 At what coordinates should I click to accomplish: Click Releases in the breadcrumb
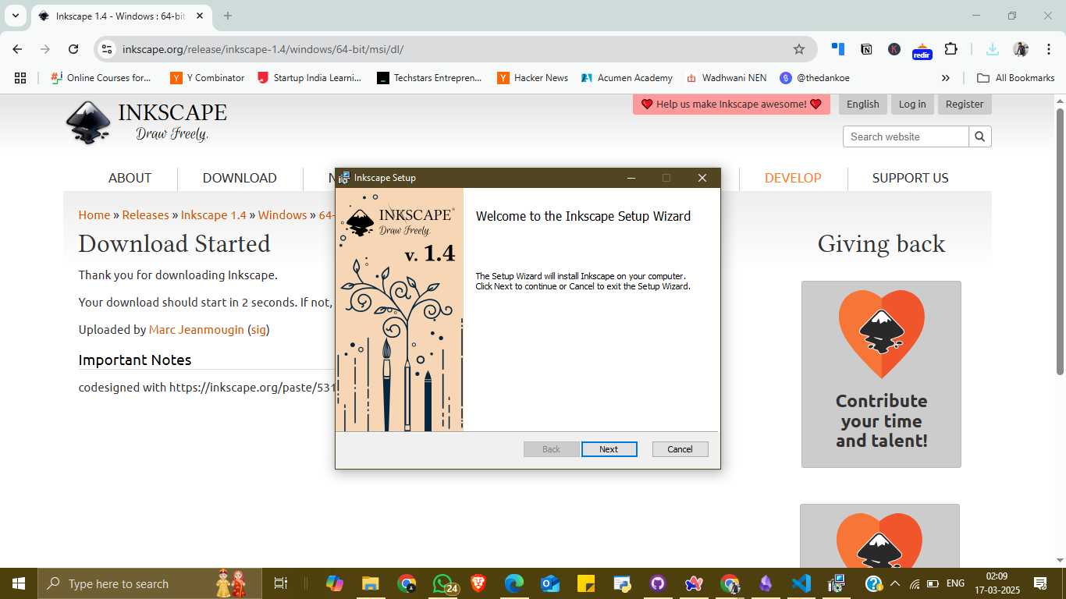point(145,215)
